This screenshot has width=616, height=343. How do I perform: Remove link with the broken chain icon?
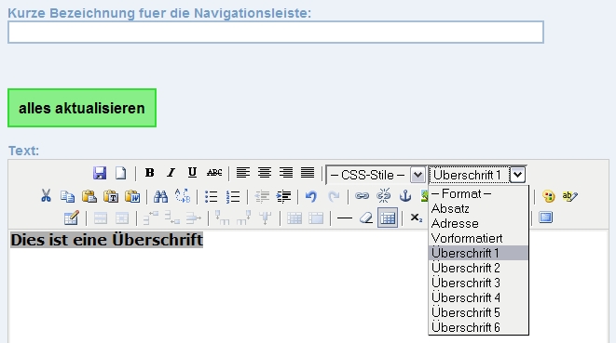click(383, 195)
